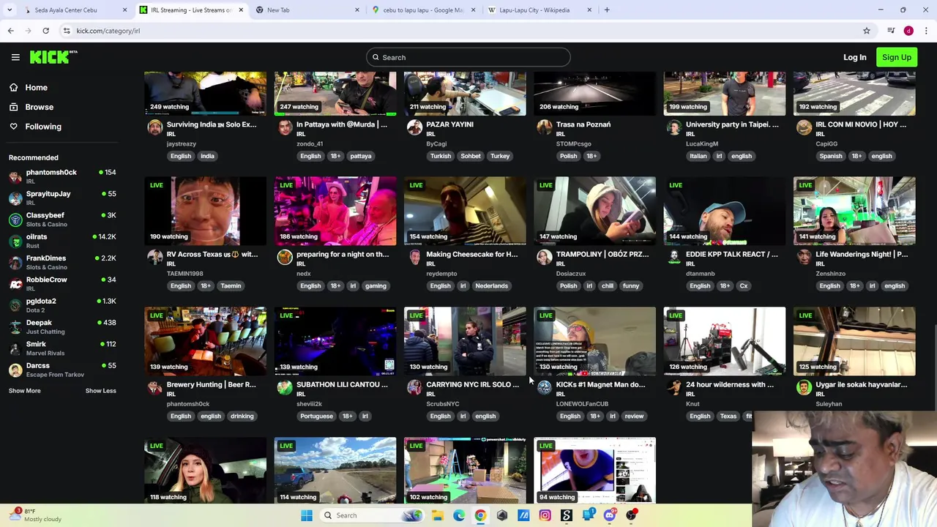This screenshot has width=937, height=527.
Task: Reload the page
Action: 45,31
